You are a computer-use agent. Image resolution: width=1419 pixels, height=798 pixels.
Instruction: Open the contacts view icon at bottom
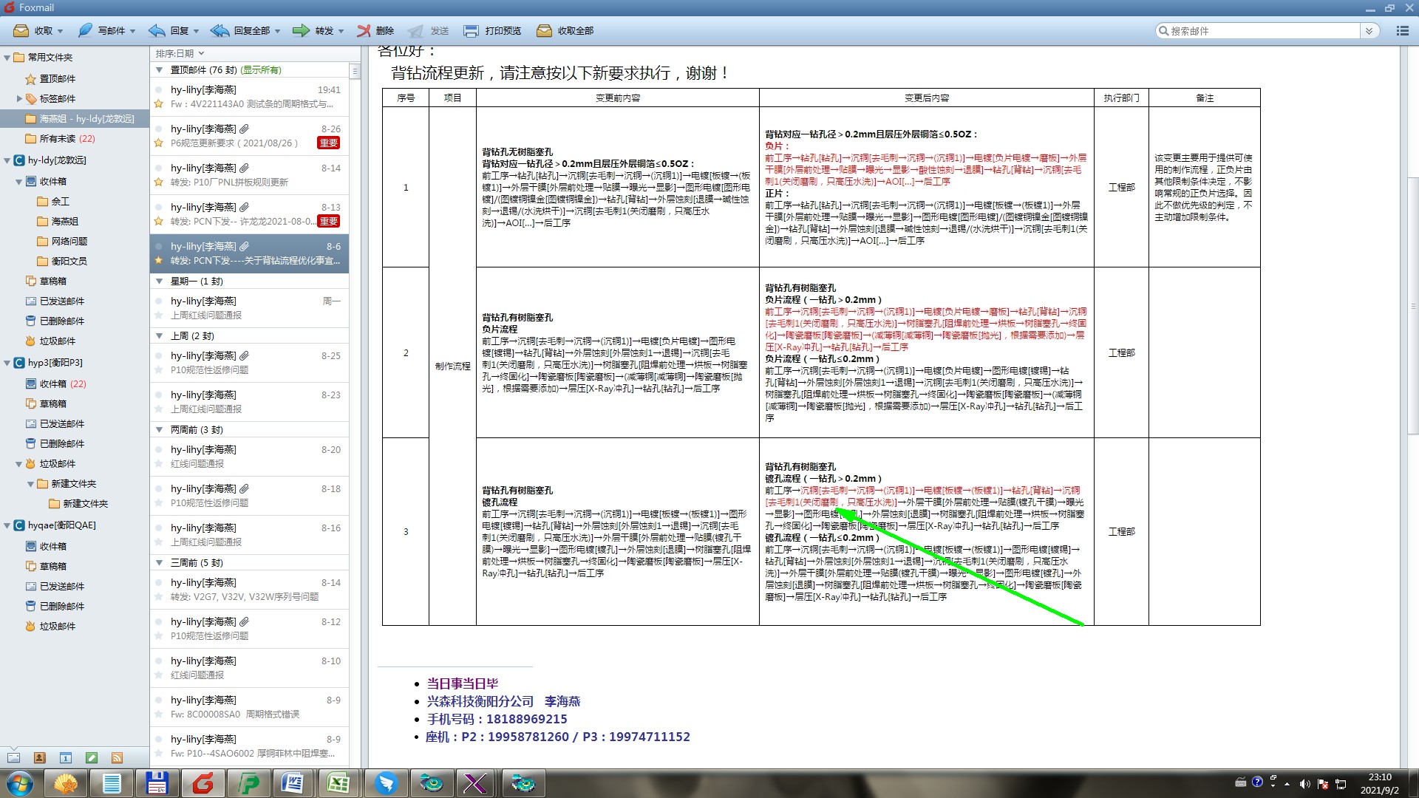click(40, 757)
